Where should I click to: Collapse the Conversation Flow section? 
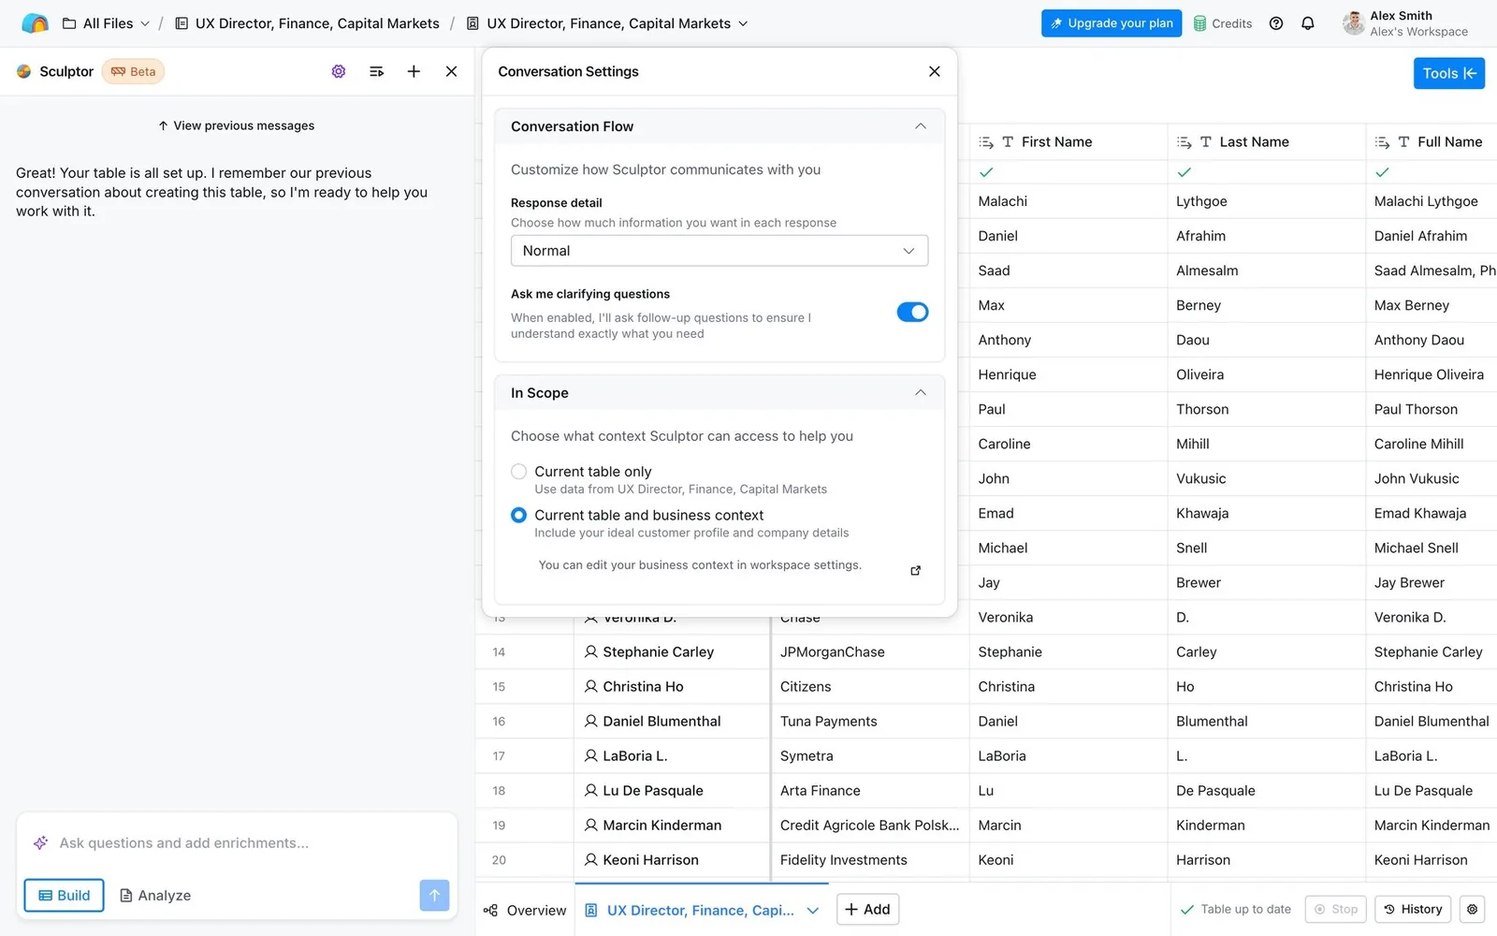(x=921, y=126)
